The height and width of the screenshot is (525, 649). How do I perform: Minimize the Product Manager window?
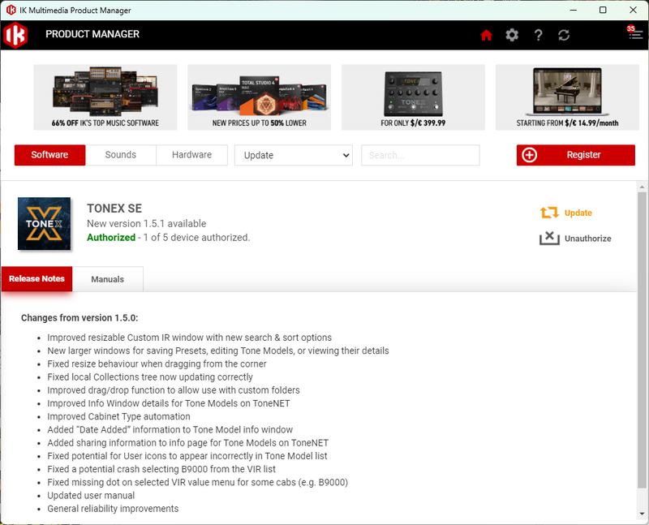pyautogui.click(x=574, y=10)
